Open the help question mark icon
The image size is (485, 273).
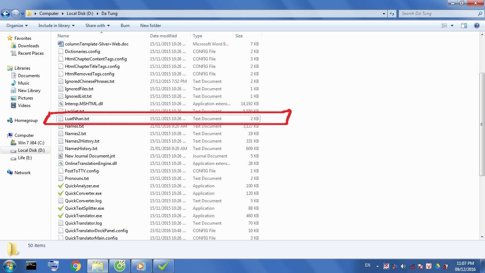point(477,26)
